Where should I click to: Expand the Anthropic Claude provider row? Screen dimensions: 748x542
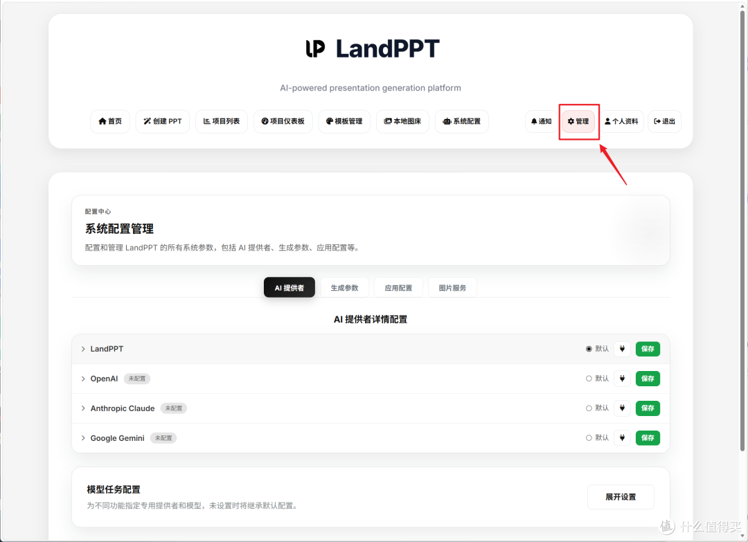click(84, 408)
